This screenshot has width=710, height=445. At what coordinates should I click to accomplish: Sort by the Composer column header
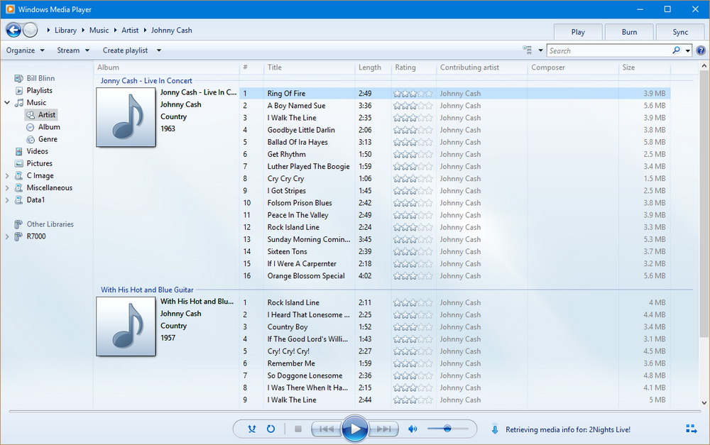click(573, 67)
